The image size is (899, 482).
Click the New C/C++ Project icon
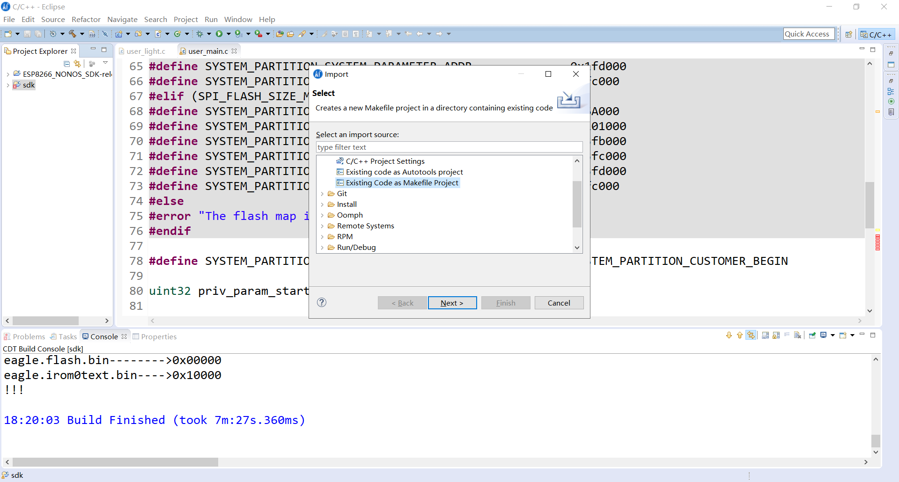119,34
